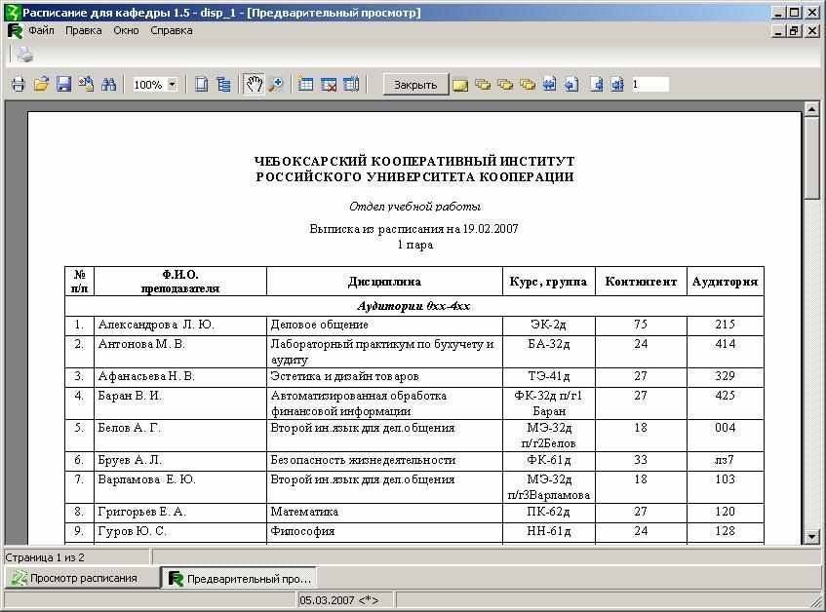Screen dimensions: 826x612
Task: Click the printer icon below the menu bar
Action: click(x=24, y=55)
